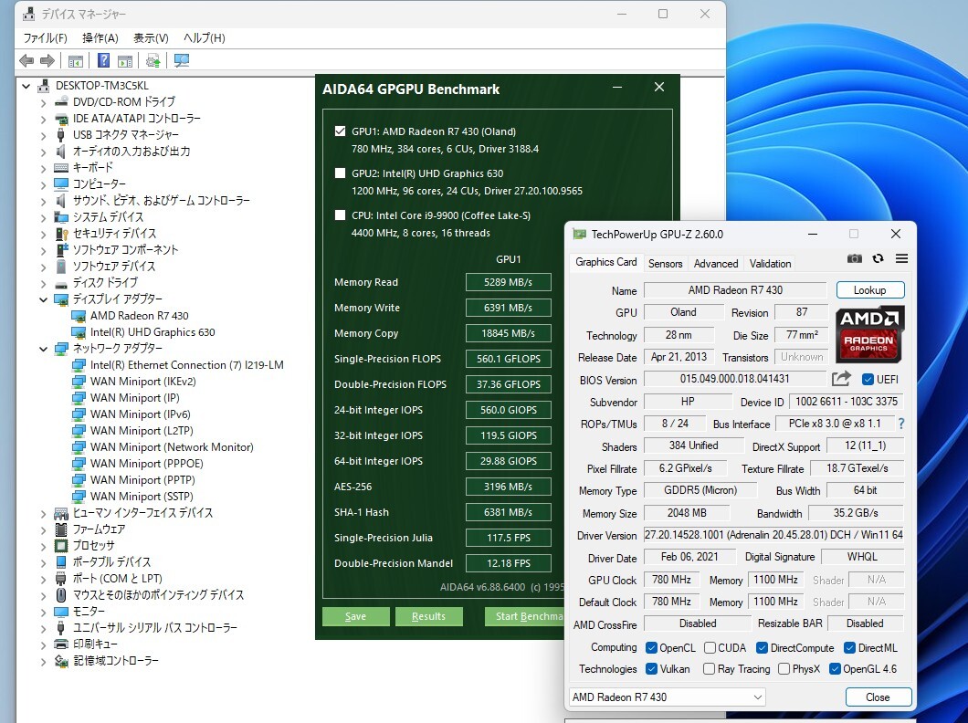Toggle the CUDA checkbox
Viewport: 968px width, 723px height.
coord(710,648)
